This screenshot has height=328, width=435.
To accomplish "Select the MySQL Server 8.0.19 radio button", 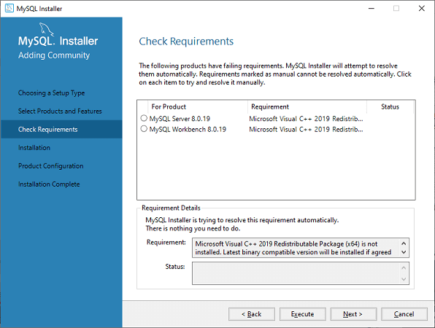I will coord(144,118).
